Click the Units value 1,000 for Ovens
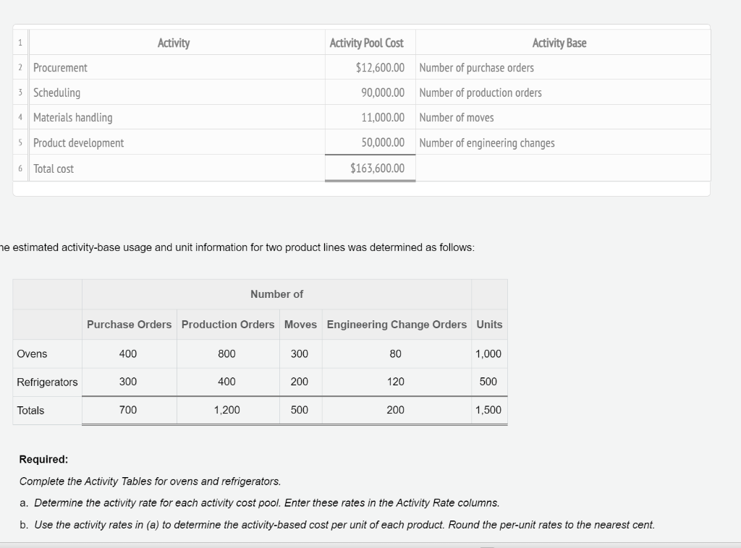 [x=489, y=354]
